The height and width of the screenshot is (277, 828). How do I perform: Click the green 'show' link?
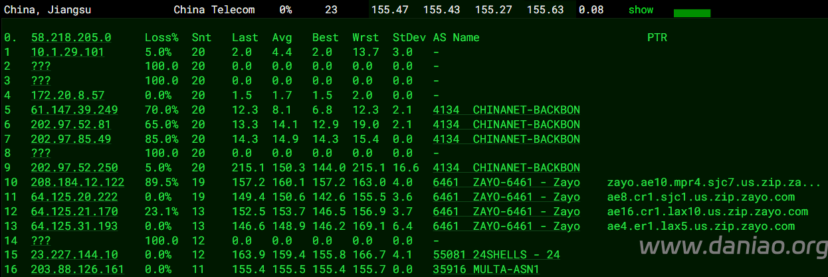point(641,10)
